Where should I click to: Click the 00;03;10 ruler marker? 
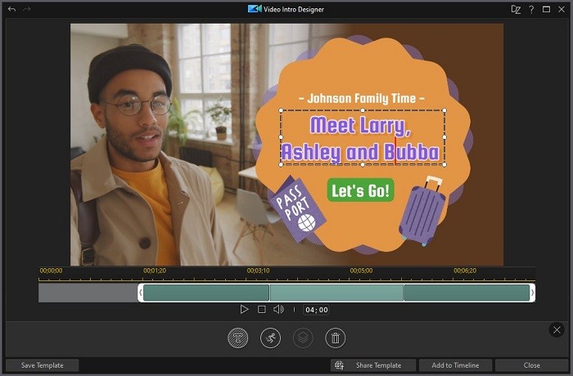coord(258,271)
